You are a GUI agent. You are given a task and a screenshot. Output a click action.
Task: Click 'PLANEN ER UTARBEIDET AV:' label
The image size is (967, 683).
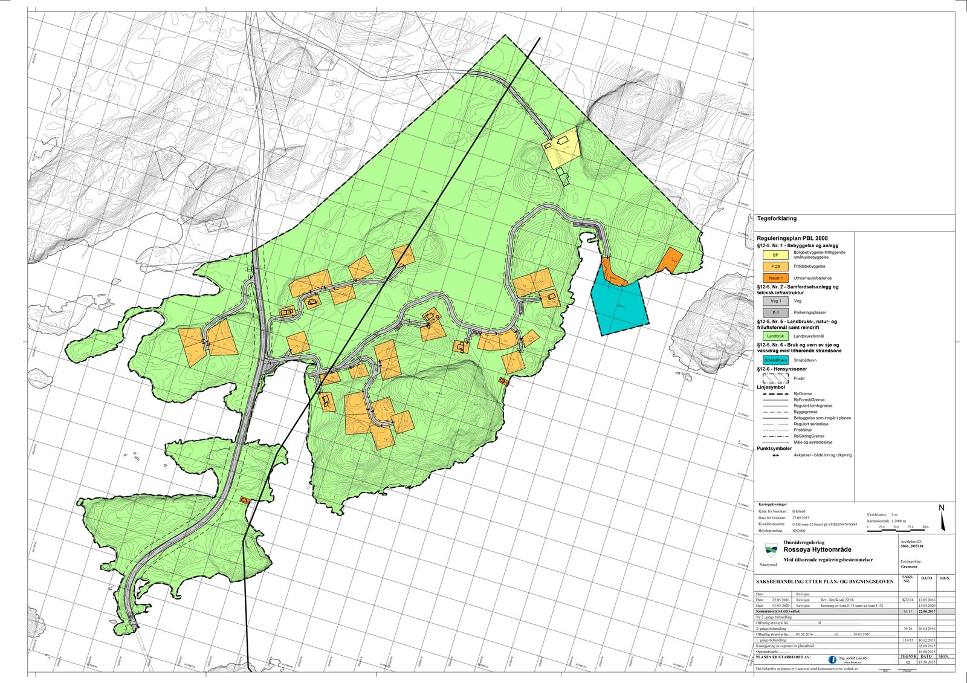click(x=784, y=656)
